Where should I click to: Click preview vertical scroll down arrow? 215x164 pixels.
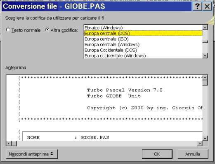click(205, 138)
